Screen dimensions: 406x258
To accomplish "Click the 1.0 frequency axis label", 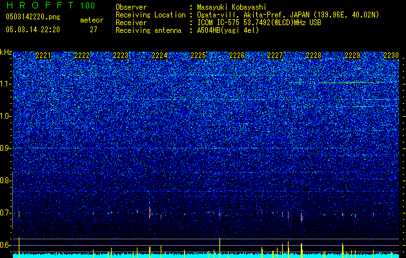I will coord(6,116).
